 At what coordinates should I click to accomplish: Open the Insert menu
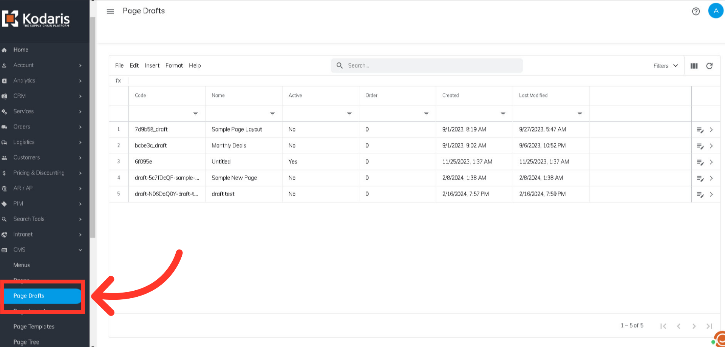tap(152, 65)
